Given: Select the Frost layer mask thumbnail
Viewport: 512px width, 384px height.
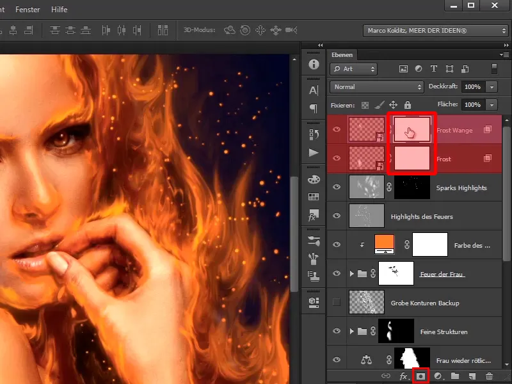Looking at the screenshot, I should [412, 159].
